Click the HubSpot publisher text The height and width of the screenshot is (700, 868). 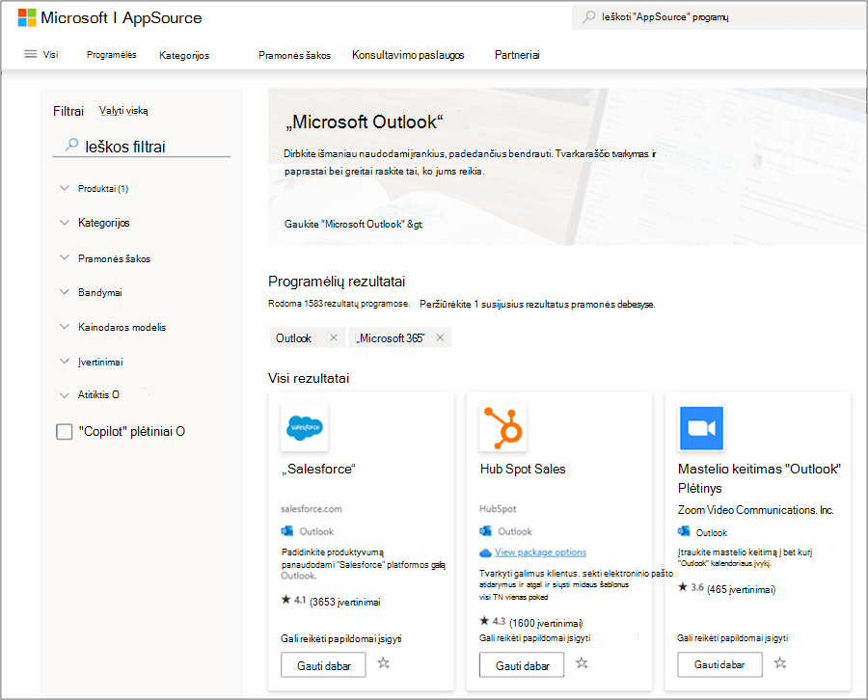(x=498, y=508)
